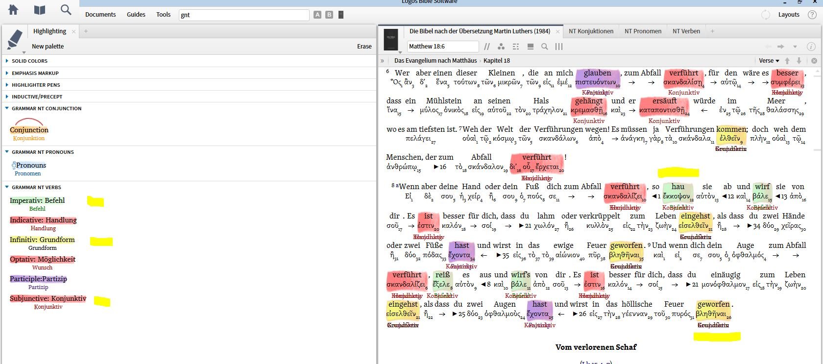Switch to the NT Verben tab

point(686,31)
